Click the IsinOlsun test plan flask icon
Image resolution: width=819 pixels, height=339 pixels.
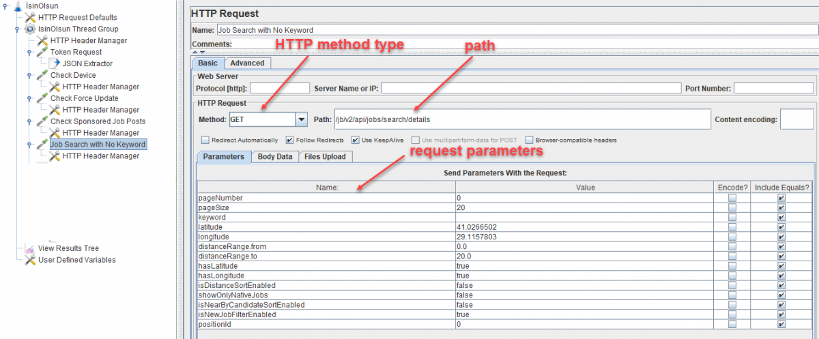18,5
